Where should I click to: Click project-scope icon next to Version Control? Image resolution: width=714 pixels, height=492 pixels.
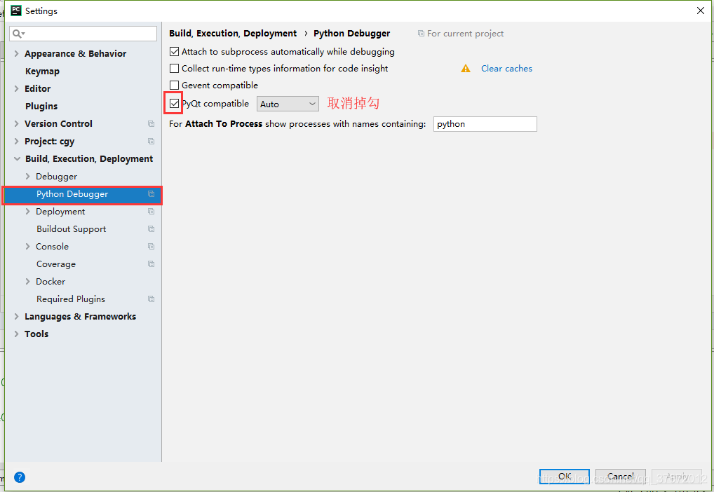point(151,124)
